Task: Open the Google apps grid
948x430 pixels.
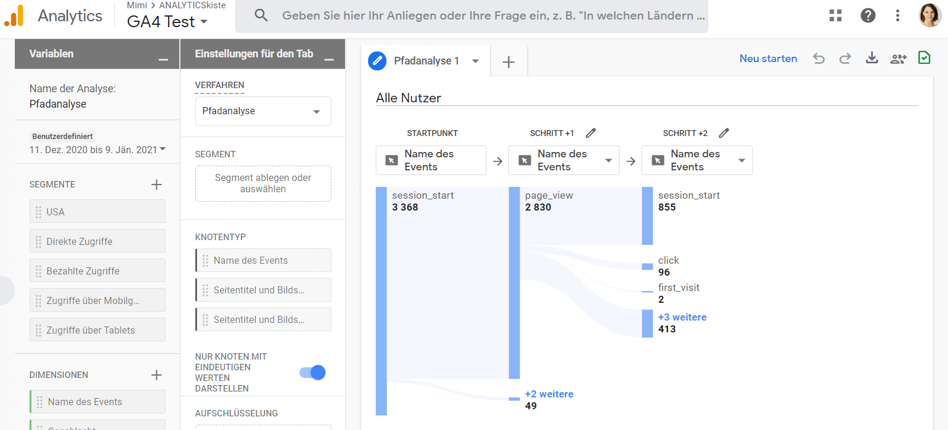Action: click(836, 15)
